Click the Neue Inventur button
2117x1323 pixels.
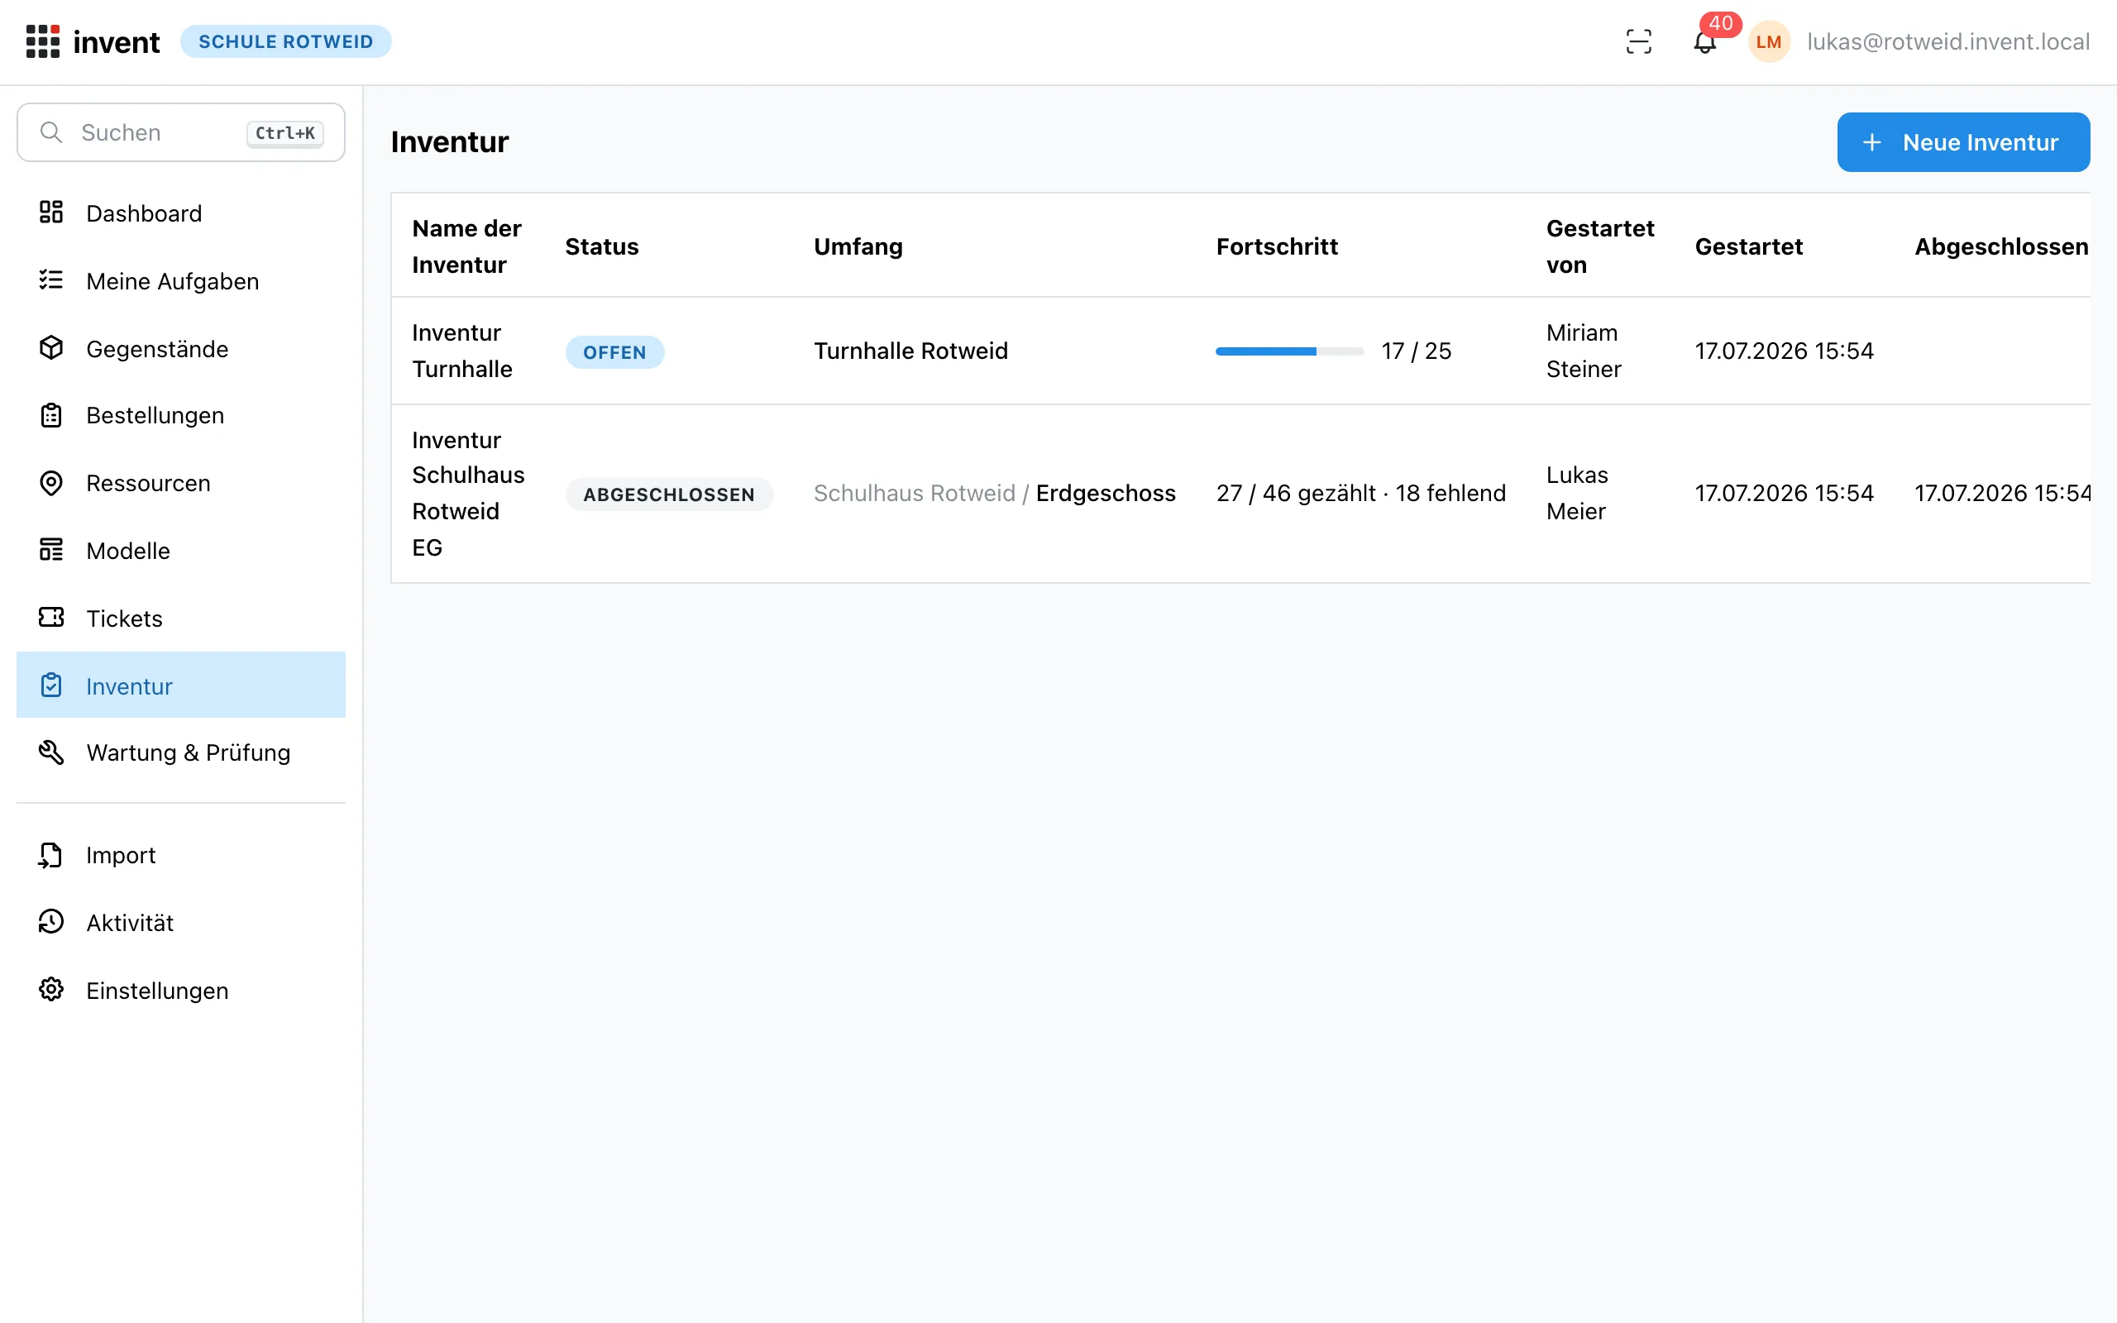tap(1963, 141)
